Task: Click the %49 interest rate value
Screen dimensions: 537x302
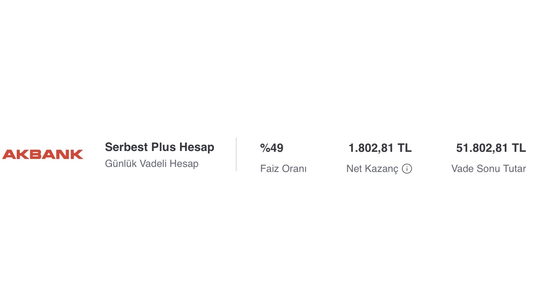Action: pos(272,148)
